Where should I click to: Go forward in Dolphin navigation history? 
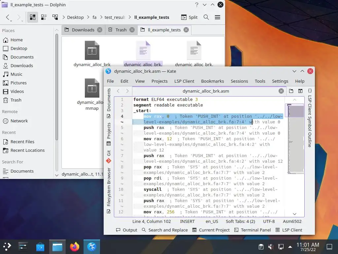(19, 17)
